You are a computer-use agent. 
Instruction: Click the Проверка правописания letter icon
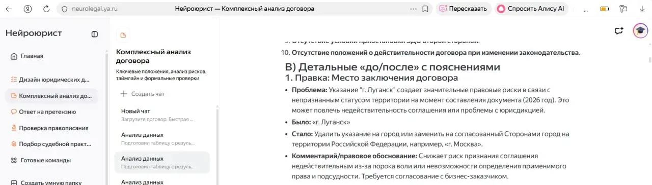click(14, 128)
